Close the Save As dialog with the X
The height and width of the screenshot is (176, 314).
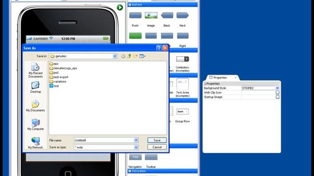click(165, 48)
